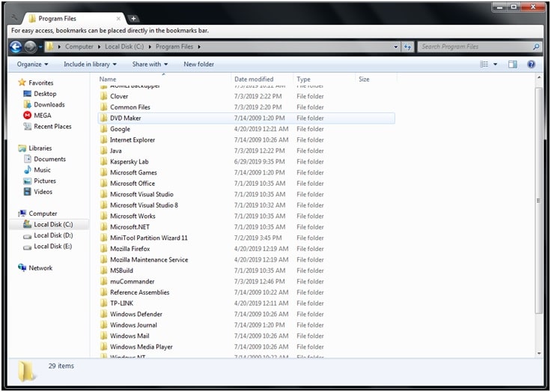Click the Libraries icon in sidebar
551x392 pixels.
coord(22,148)
